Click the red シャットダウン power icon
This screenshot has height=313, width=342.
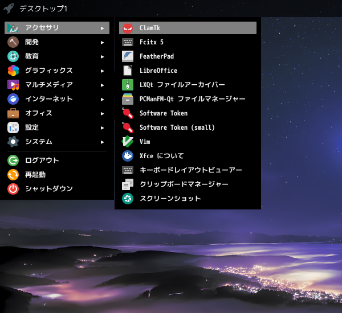[13, 189]
